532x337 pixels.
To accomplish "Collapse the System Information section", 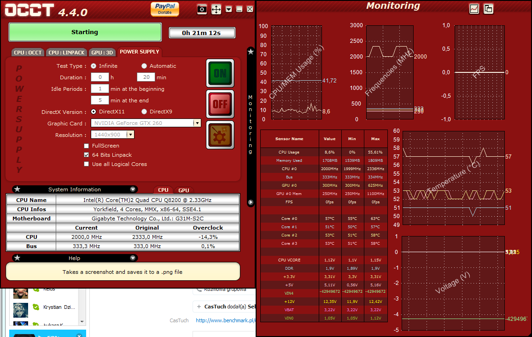I will point(133,189).
